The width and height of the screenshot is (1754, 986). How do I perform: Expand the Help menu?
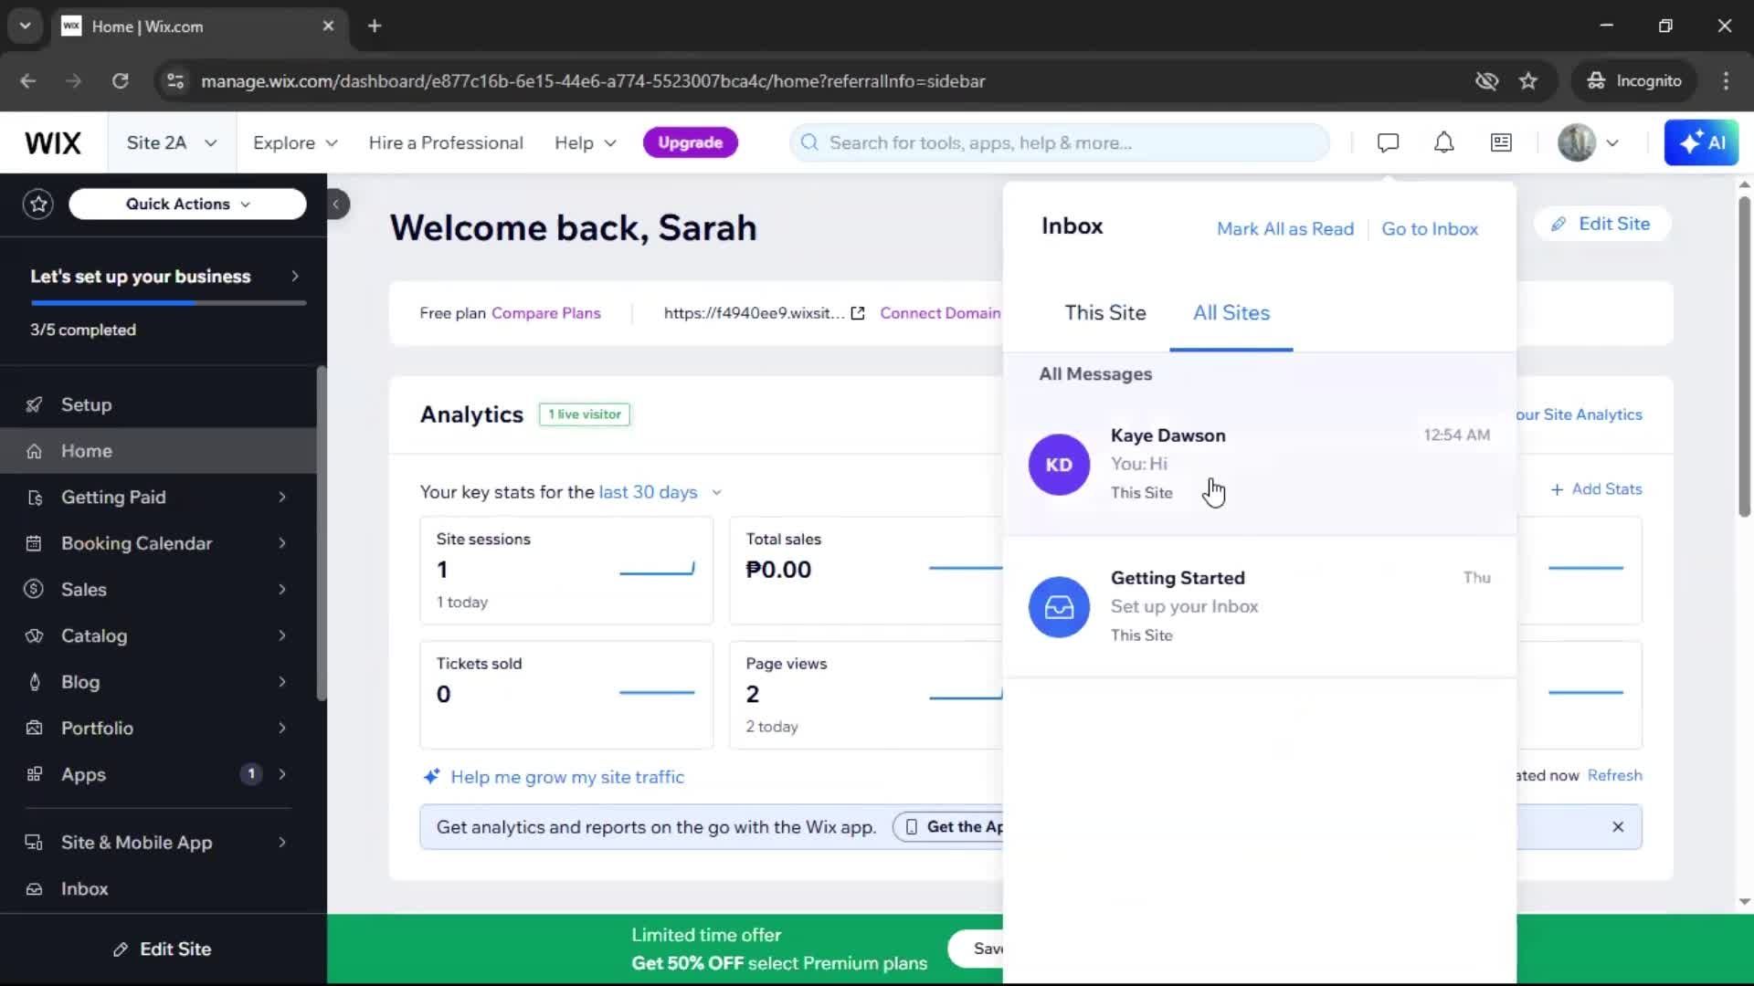[586, 143]
